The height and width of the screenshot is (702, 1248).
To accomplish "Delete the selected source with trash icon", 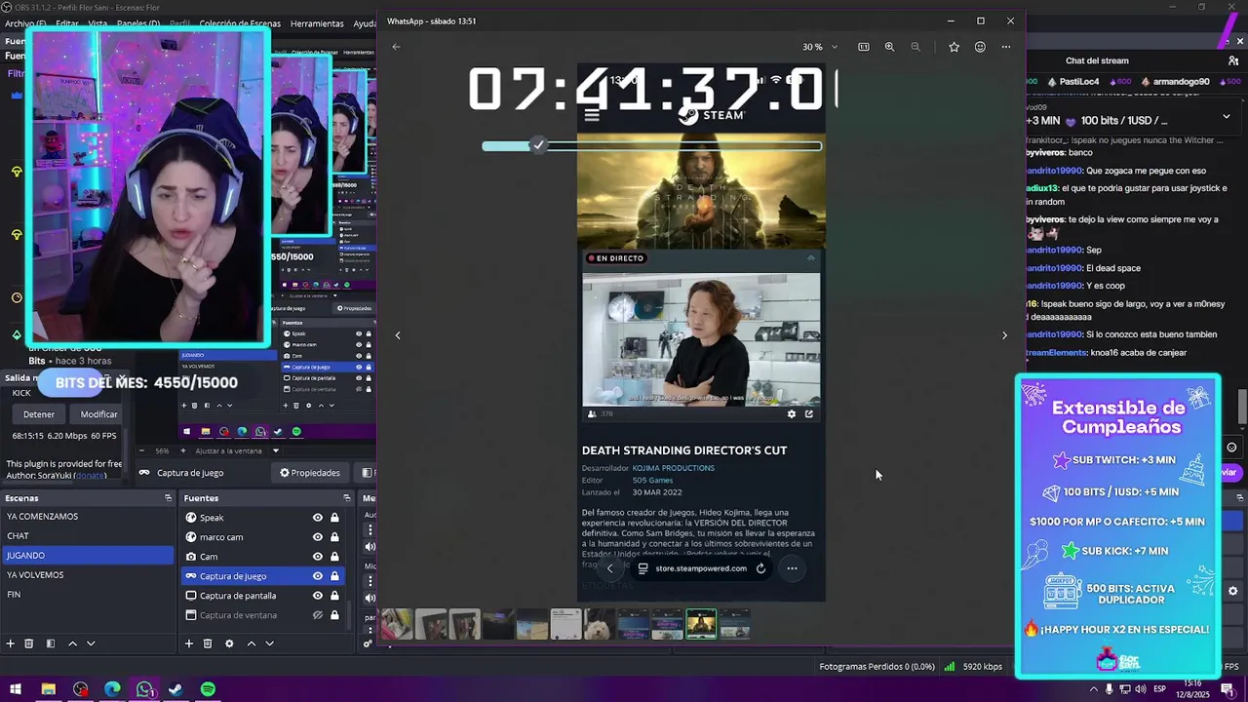I will point(208,643).
